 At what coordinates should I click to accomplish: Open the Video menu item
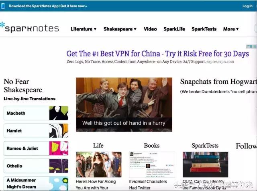(150, 29)
